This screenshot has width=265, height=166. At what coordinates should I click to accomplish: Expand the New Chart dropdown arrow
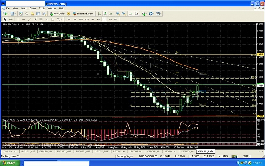[8, 14]
